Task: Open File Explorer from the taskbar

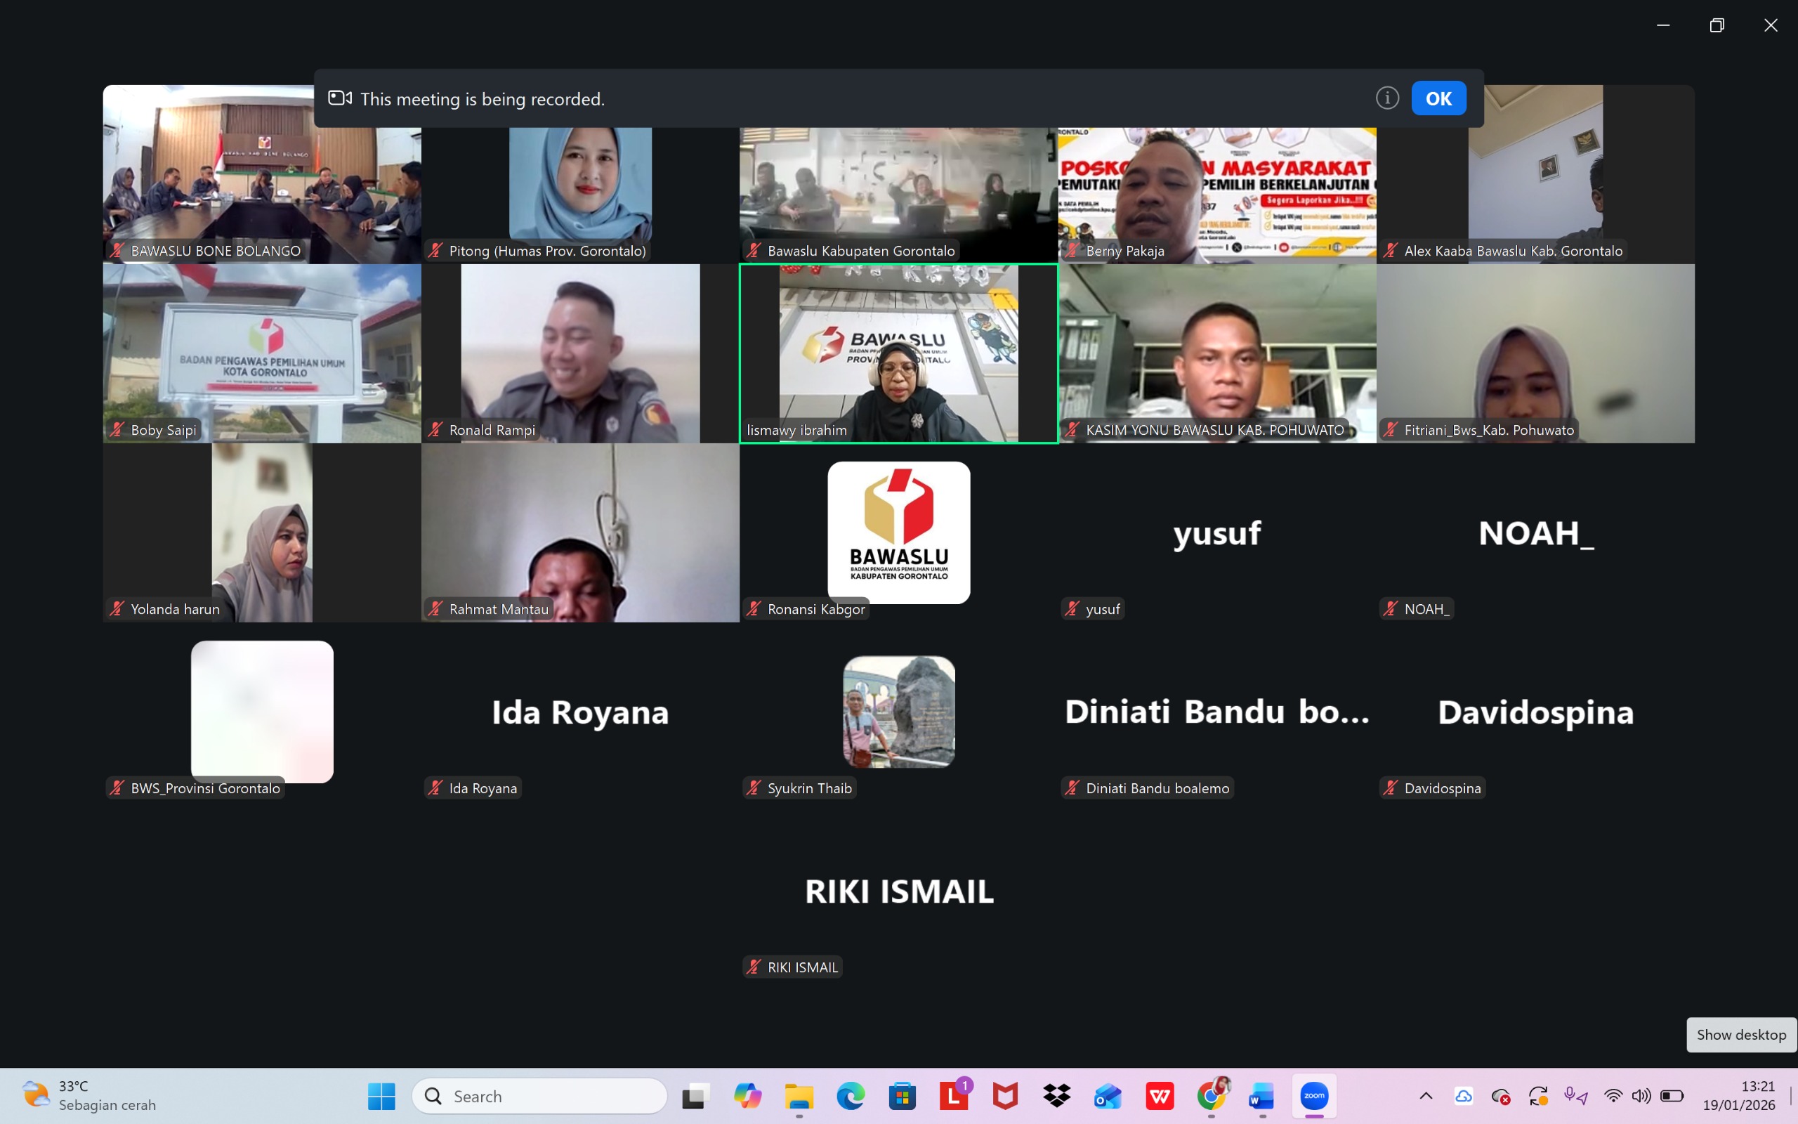Action: (x=799, y=1096)
